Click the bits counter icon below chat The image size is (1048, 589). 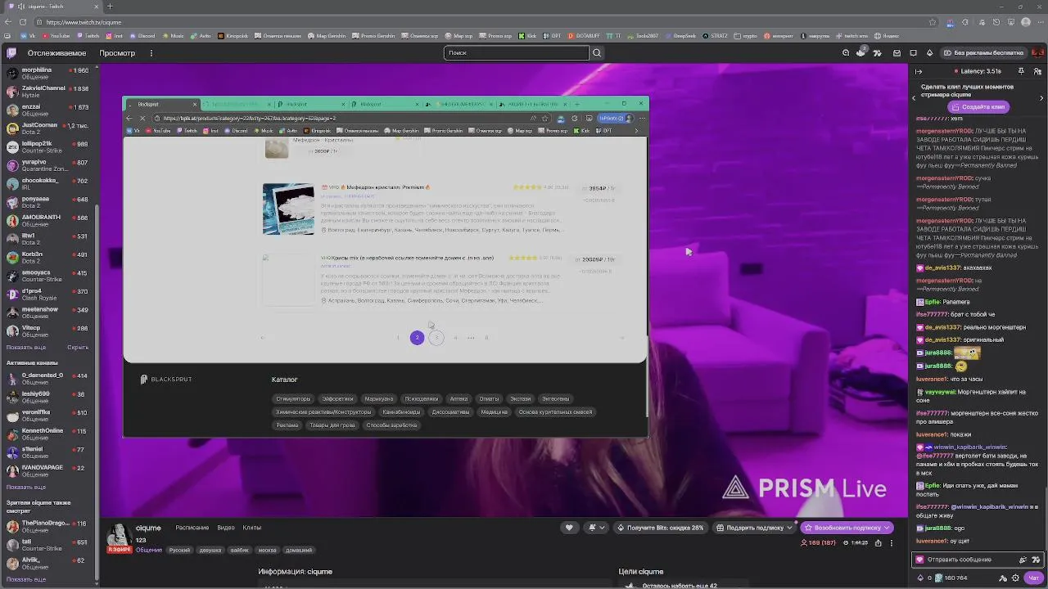pyautogui.click(x=921, y=578)
